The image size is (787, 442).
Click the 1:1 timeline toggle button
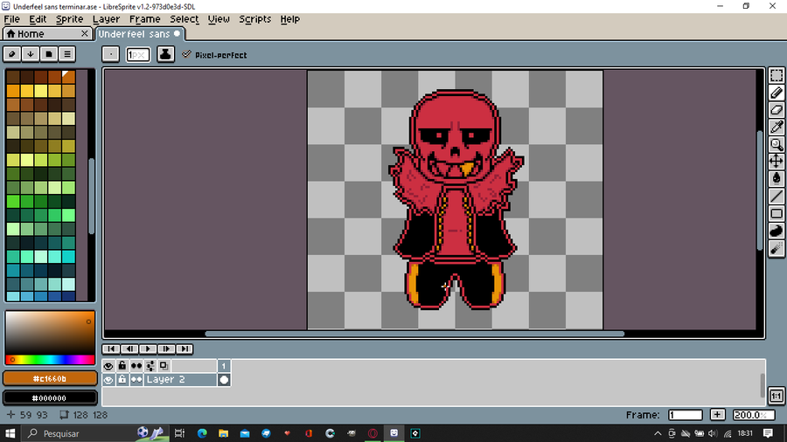777,396
